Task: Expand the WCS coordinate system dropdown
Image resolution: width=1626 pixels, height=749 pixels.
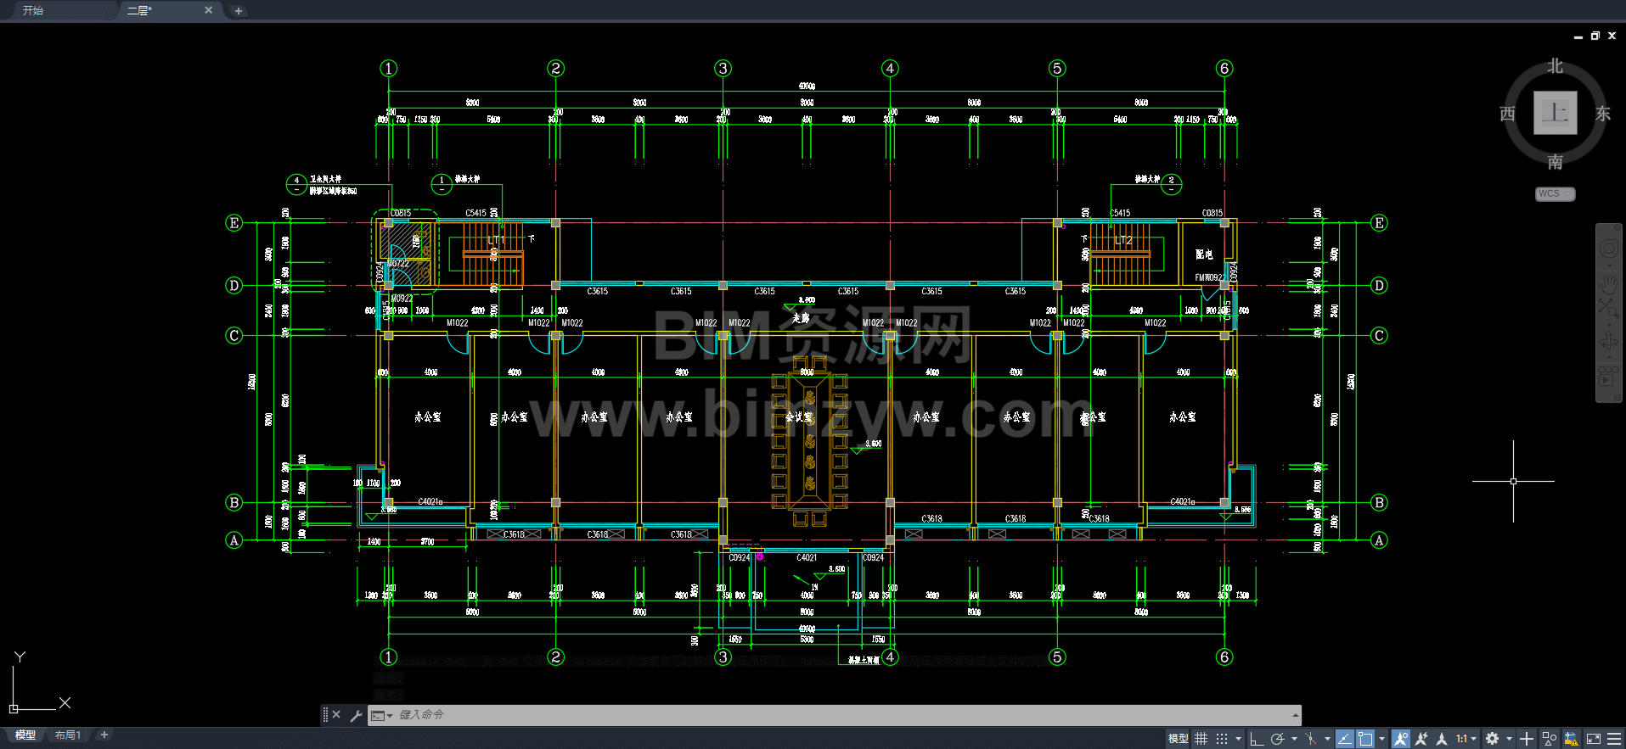Action: point(1555,194)
